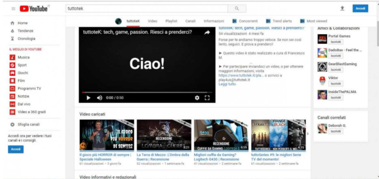Play the channel trailer video
The width and height of the screenshot is (379, 179).
[88, 98]
